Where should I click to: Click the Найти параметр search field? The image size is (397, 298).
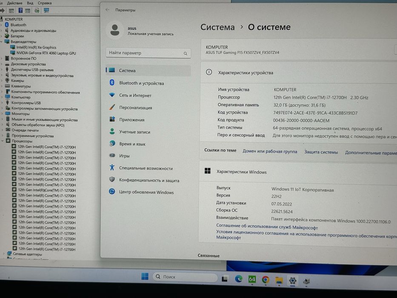tap(148, 53)
